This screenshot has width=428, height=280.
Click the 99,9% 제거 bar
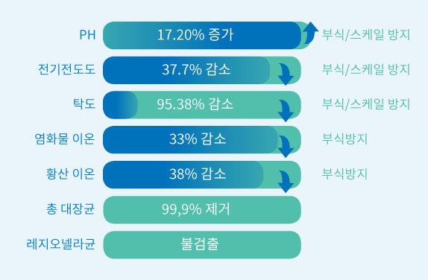[202, 210]
